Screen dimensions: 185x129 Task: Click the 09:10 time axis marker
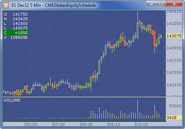[x=114, y=124]
